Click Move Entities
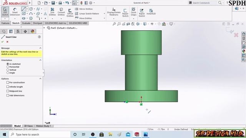Viewport: 246px width, 138px height. [83, 18]
